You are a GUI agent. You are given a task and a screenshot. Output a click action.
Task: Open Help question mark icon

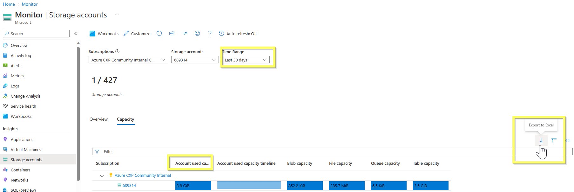(x=210, y=33)
